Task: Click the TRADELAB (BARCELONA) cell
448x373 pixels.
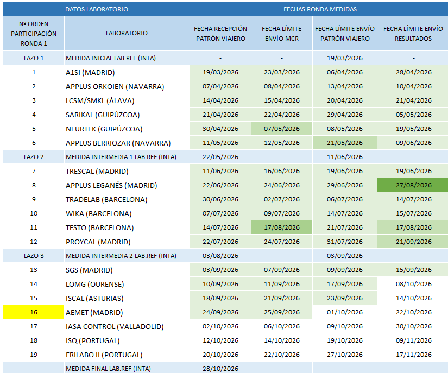Action: pos(127,199)
